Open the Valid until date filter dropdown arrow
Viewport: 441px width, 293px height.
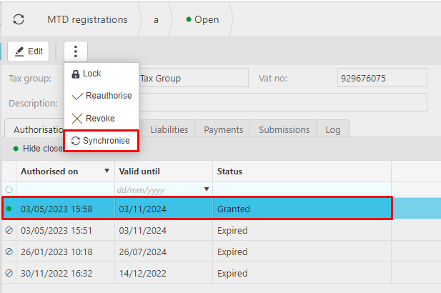pos(207,189)
